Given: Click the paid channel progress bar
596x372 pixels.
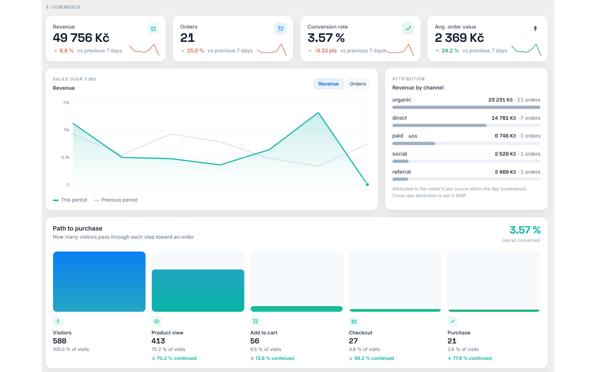Looking at the screenshot, I should [x=467, y=144].
